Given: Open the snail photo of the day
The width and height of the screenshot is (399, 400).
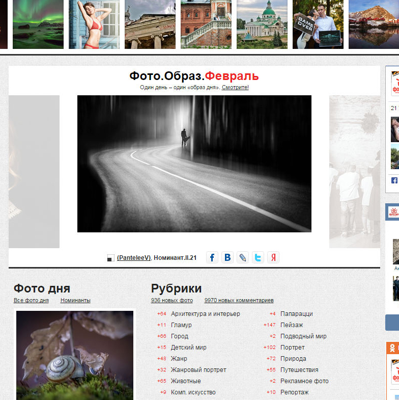Looking at the screenshot, I should [75, 355].
